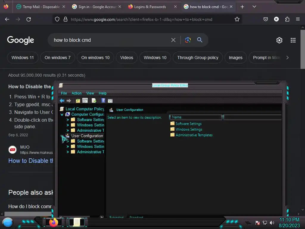Select the Images filter chip
The height and width of the screenshot is (229, 305).
(236, 58)
